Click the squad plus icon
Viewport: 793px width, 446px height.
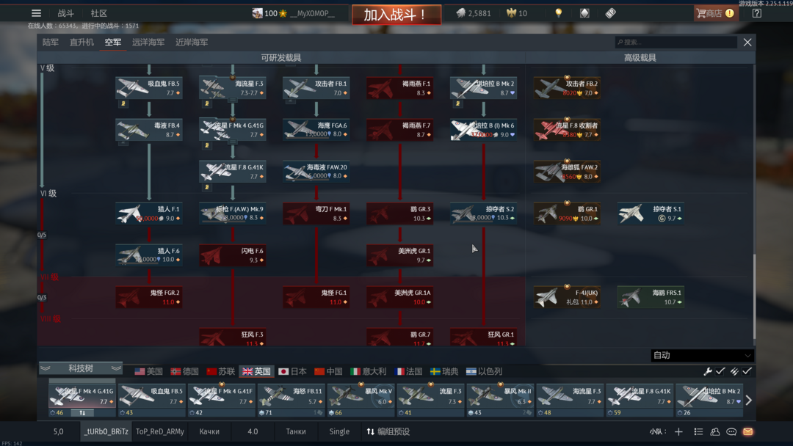pos(678,431)
